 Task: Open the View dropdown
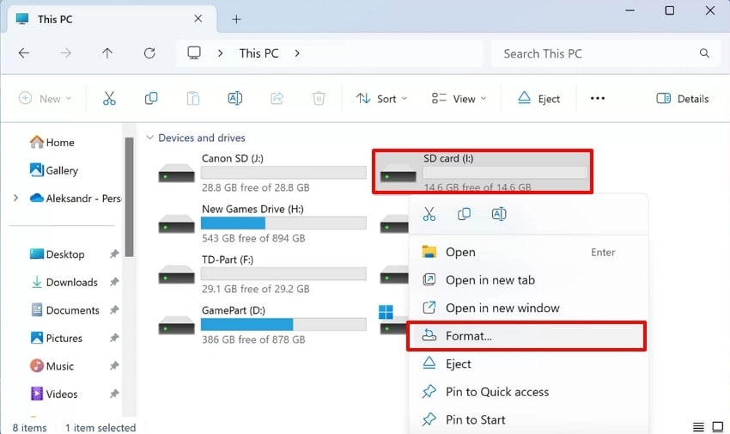459,99
